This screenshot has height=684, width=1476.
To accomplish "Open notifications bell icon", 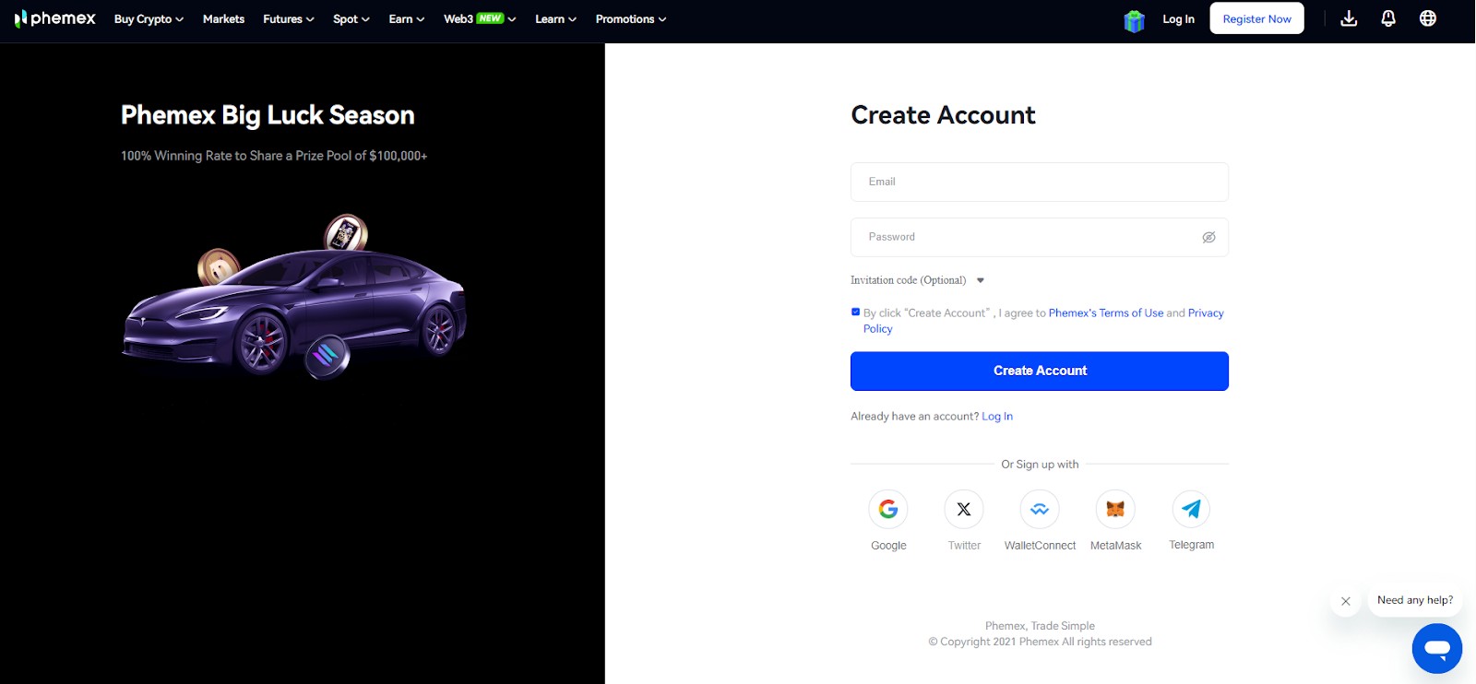I will (1388, 18).
